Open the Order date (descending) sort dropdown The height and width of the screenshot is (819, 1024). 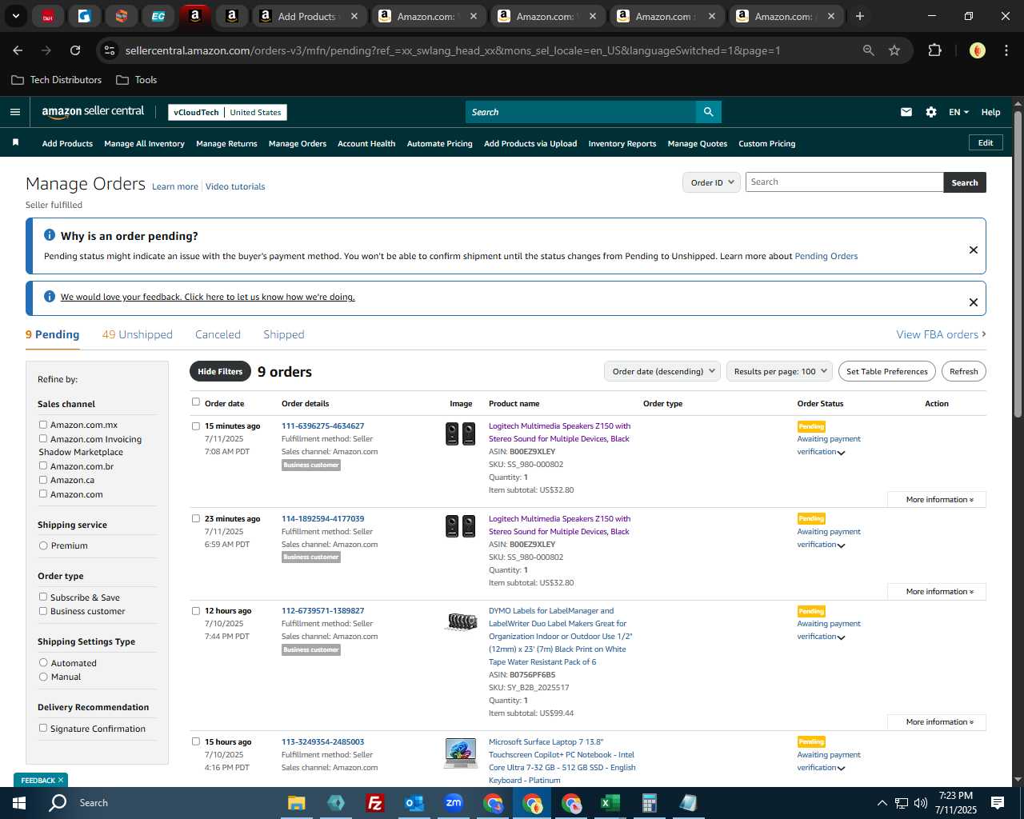coord(663,371)
